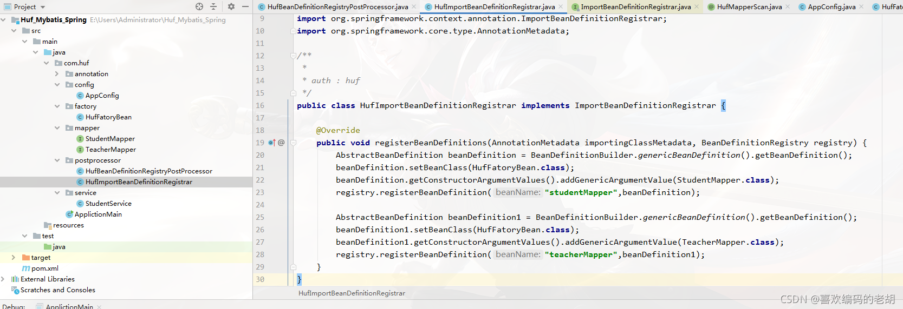Select HufBeanDefinitionRegistryPostProcessor in project tree
903x309 pixels.
tap(149, 171)
